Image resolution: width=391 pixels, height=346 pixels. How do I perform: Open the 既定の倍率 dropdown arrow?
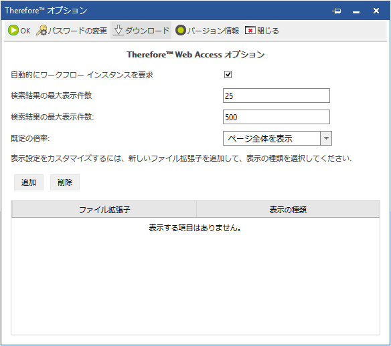click(326, 138)
